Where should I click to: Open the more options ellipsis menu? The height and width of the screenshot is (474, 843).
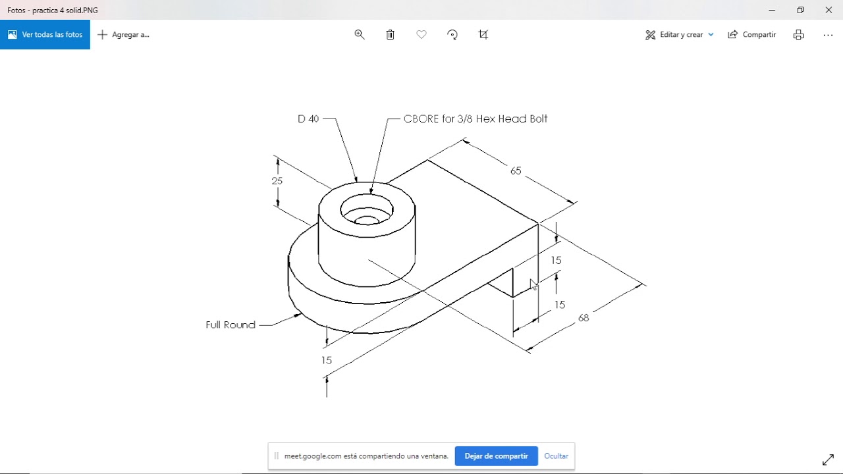pyautogui.click(x=829, y=35)
